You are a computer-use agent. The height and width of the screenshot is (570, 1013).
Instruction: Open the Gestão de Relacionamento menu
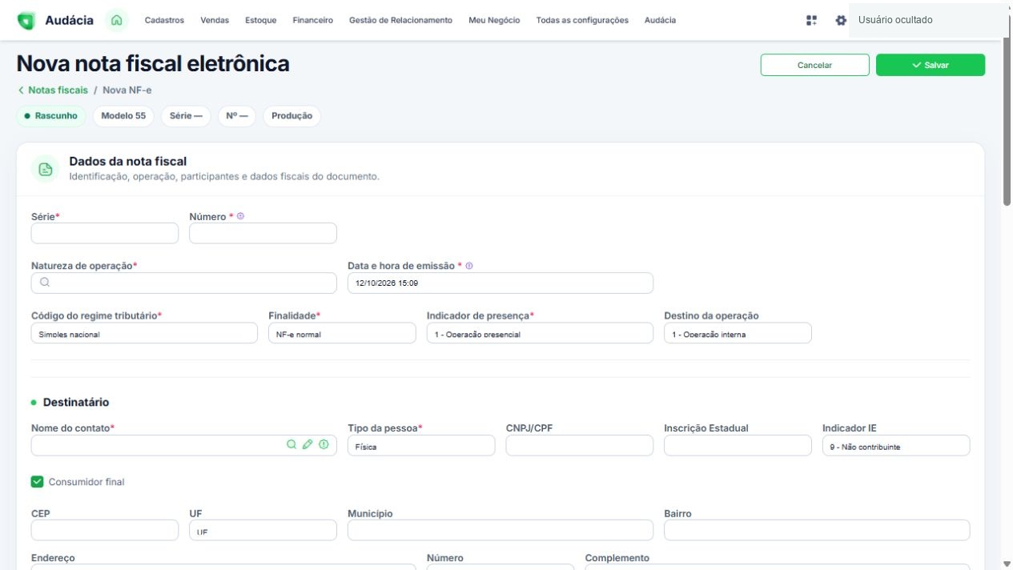coord(400,21)
